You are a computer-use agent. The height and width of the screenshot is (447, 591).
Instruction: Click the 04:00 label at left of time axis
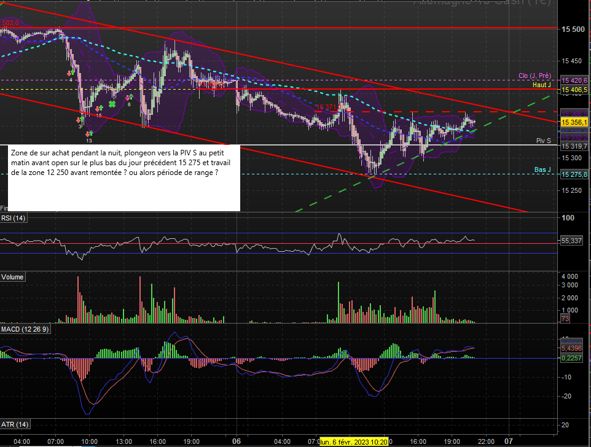click(x=22, y=441)
